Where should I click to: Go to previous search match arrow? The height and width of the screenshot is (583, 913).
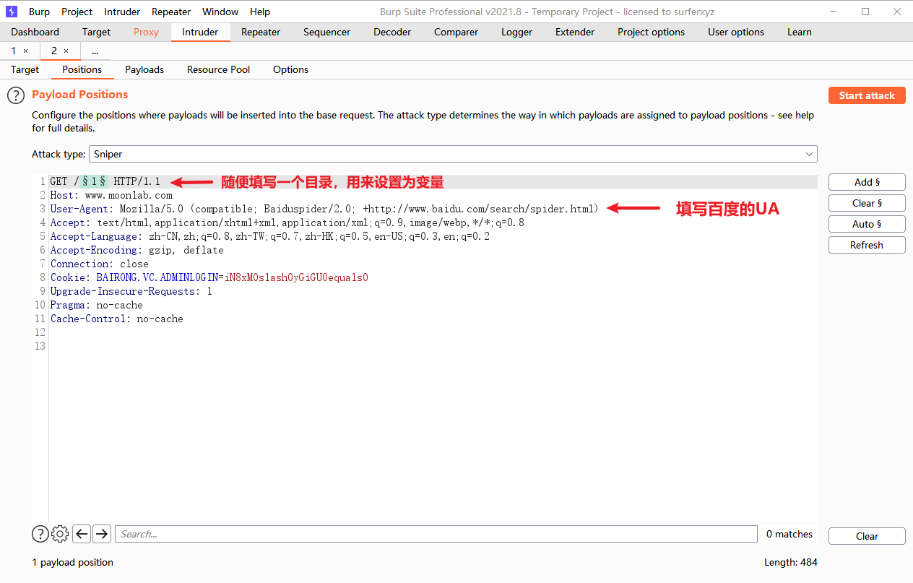(x=82, y=534)
